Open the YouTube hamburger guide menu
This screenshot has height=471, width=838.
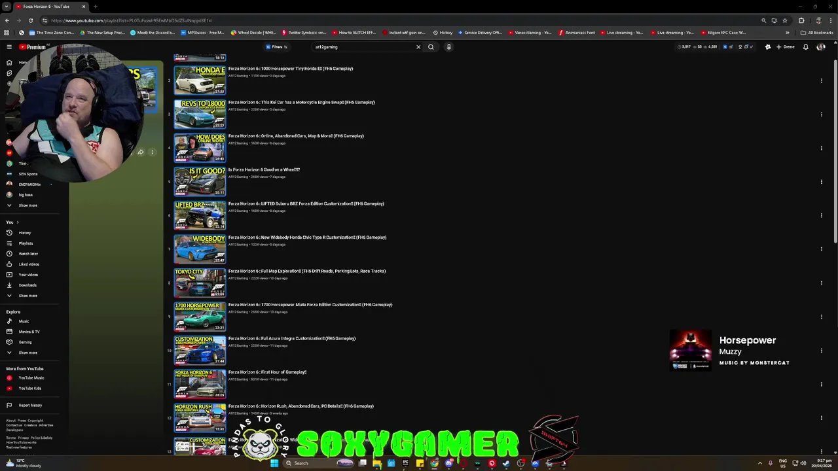tap(9, 47)
